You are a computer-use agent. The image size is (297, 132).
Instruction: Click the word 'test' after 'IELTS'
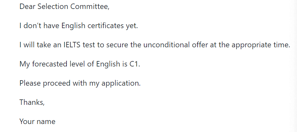89,45
